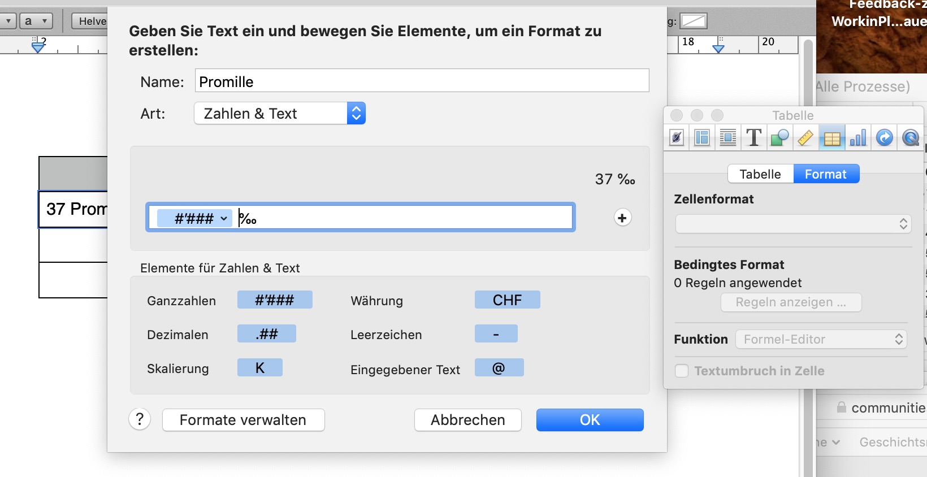This screenshot has width=927, height=477.
Task: Open the Chart inspector bar icon
Action: [858, 137]
